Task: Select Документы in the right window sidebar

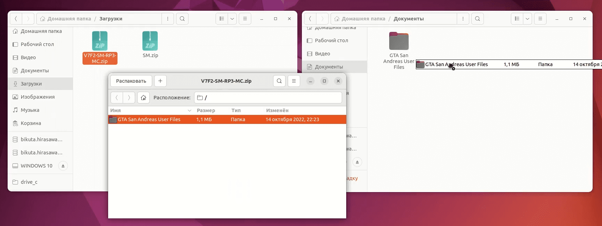Action: (334, 67)
